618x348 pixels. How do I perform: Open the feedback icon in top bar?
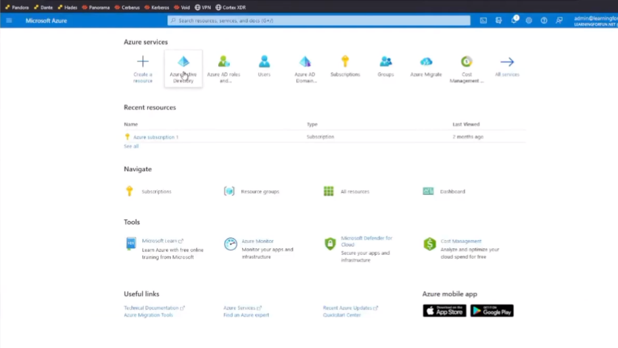[x=559, y=21]
